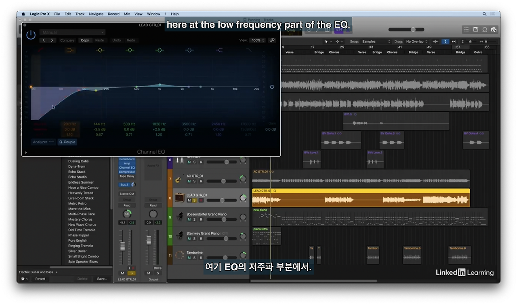Open the View 100% size dropdown
This screenshot has height=305, width=517.
click(x=258, y=40)
